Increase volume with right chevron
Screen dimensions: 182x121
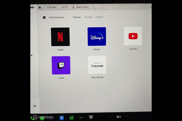tap(127, 117)
